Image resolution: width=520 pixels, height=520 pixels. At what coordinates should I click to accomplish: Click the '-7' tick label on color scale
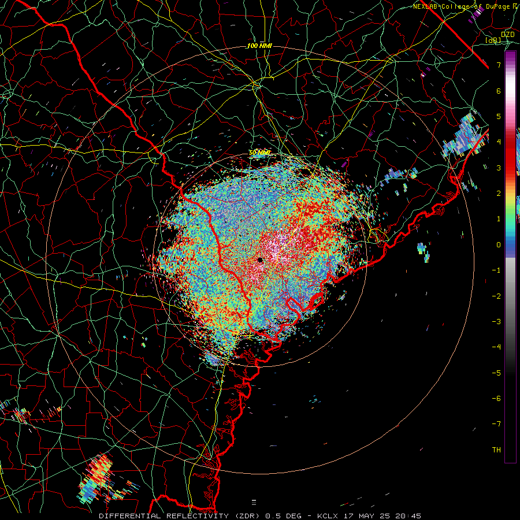496,424
